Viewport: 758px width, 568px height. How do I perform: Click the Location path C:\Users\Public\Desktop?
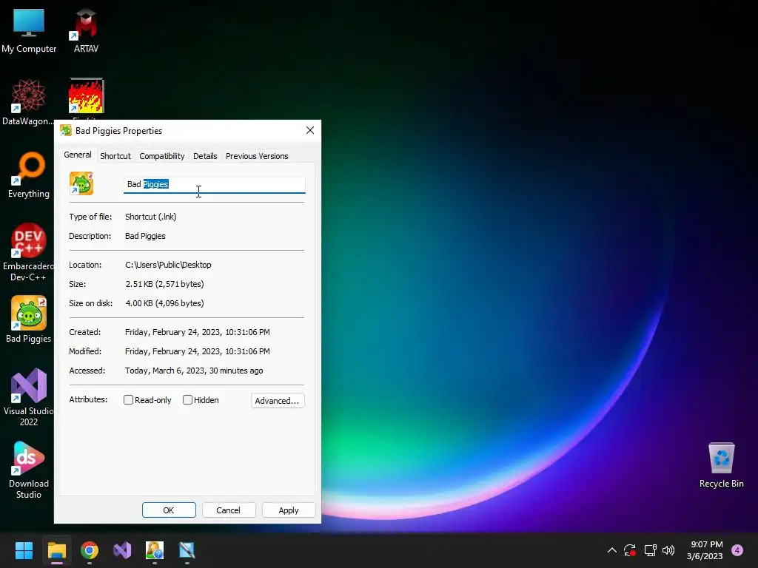(x=168, y=265)
